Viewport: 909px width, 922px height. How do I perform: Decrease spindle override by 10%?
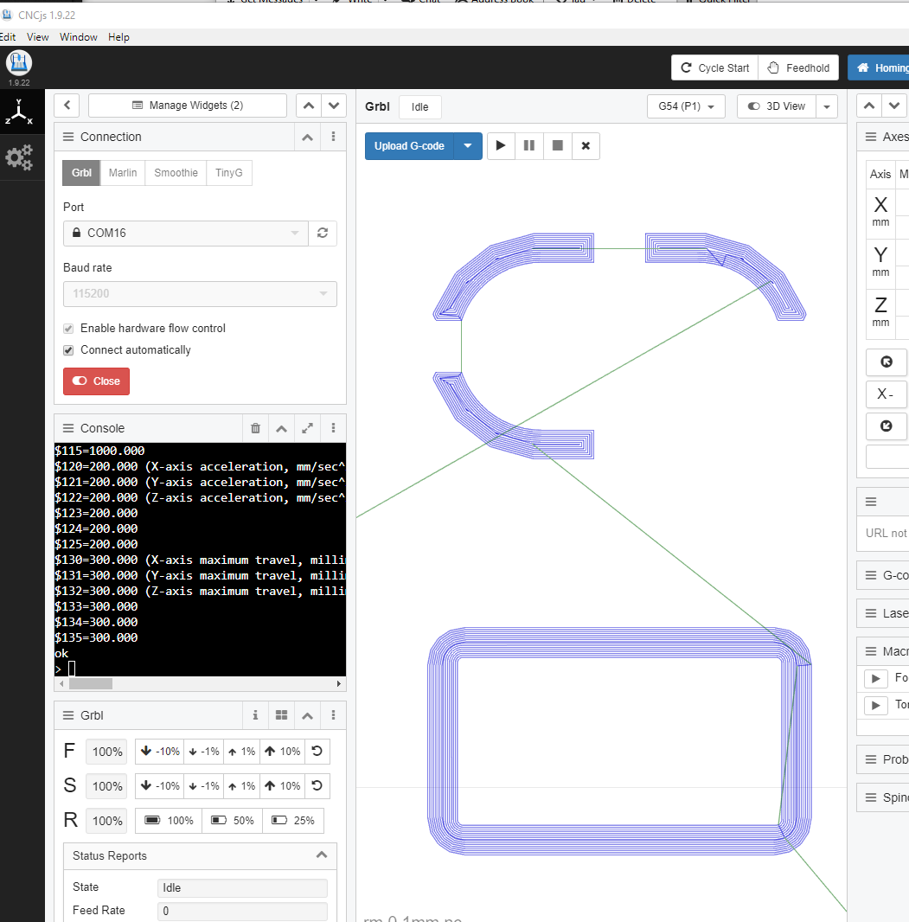[160, 786]
